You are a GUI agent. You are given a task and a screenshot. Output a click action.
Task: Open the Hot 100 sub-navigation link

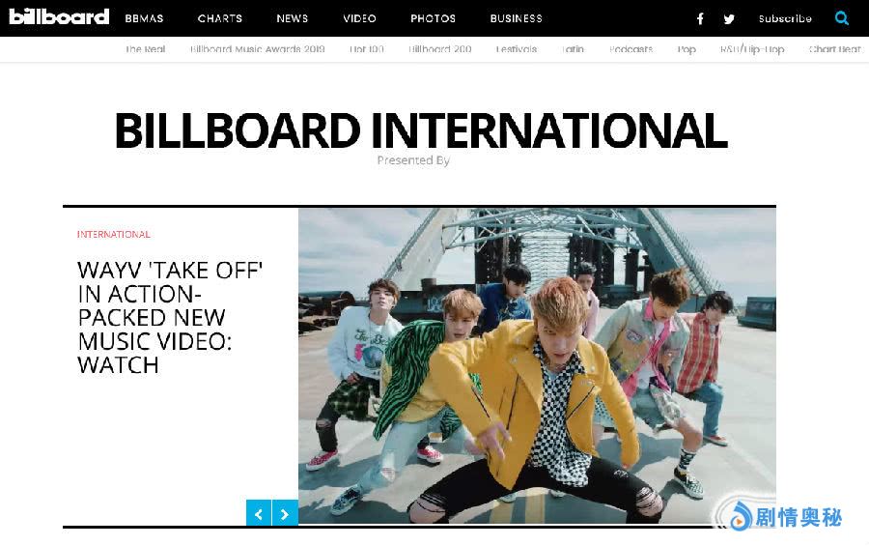click(x=367, y=49)
